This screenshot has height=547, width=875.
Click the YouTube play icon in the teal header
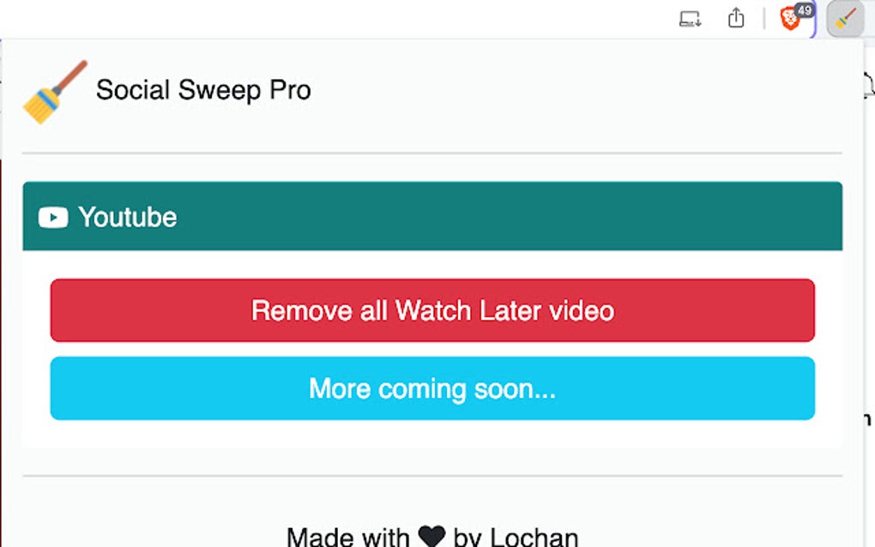(x=53, y=217)
